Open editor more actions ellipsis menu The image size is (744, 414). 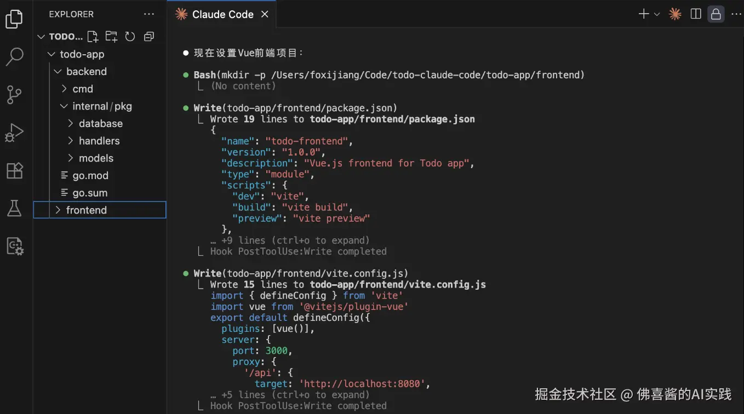tap(735, 14)
